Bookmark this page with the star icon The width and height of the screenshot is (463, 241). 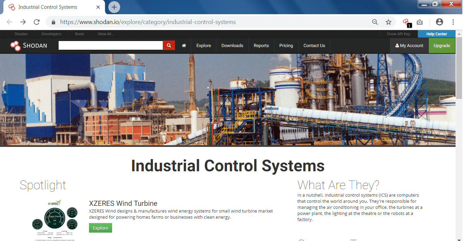pyautogui.click(x=389, y=22)
